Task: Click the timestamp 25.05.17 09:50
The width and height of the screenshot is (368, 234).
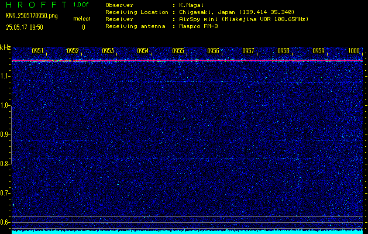Action: click(x=25, y=27)
